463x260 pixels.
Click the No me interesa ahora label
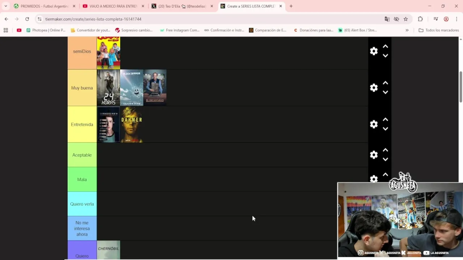(x=82, y=229)
